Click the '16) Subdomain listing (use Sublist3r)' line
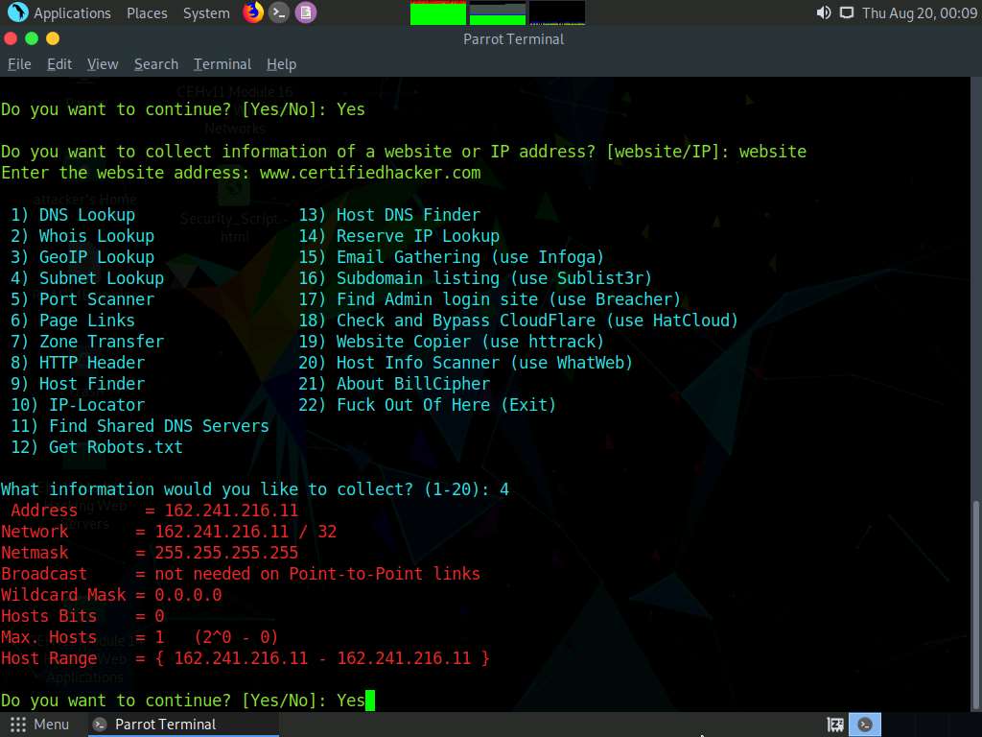Viewport: 982px width, 737px height. (x=476, y=278)
